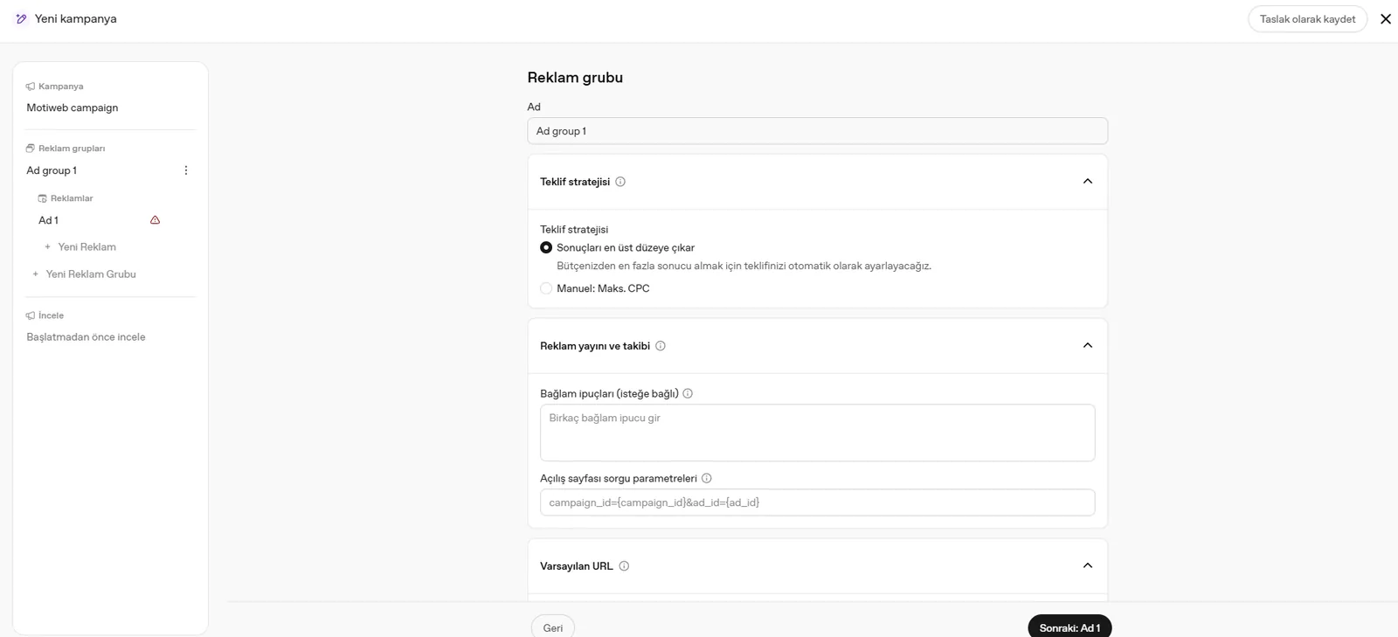Image resolution: width=1398 pixels, height=637 pixels.
Task: Click the İncele section icon
Action: pos(31,315)
